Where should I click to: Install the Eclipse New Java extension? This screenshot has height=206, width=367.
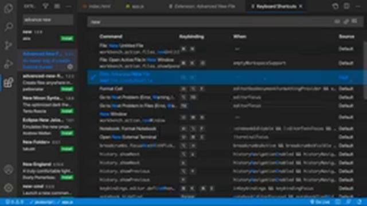[x=67, y=133]
